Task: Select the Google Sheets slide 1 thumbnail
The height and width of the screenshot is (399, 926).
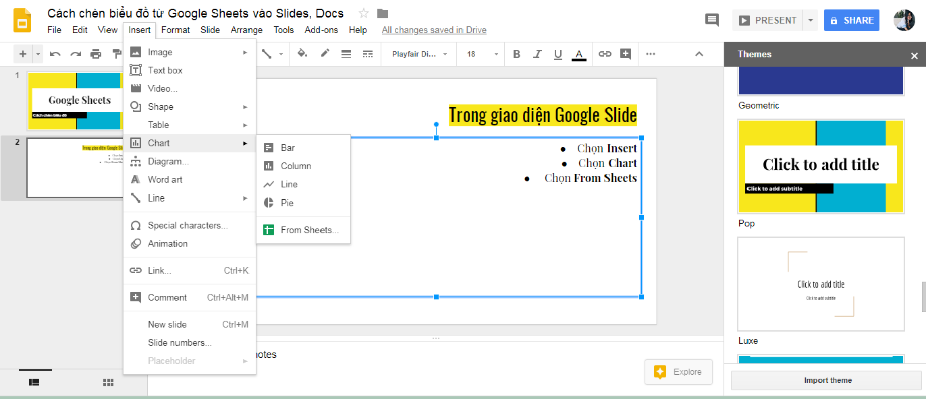Action: click(x=75, y=100)
